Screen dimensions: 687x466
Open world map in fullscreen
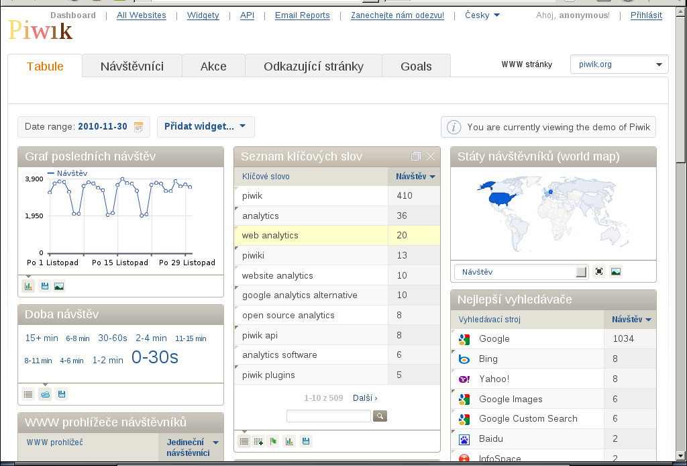tap(599, 271)
